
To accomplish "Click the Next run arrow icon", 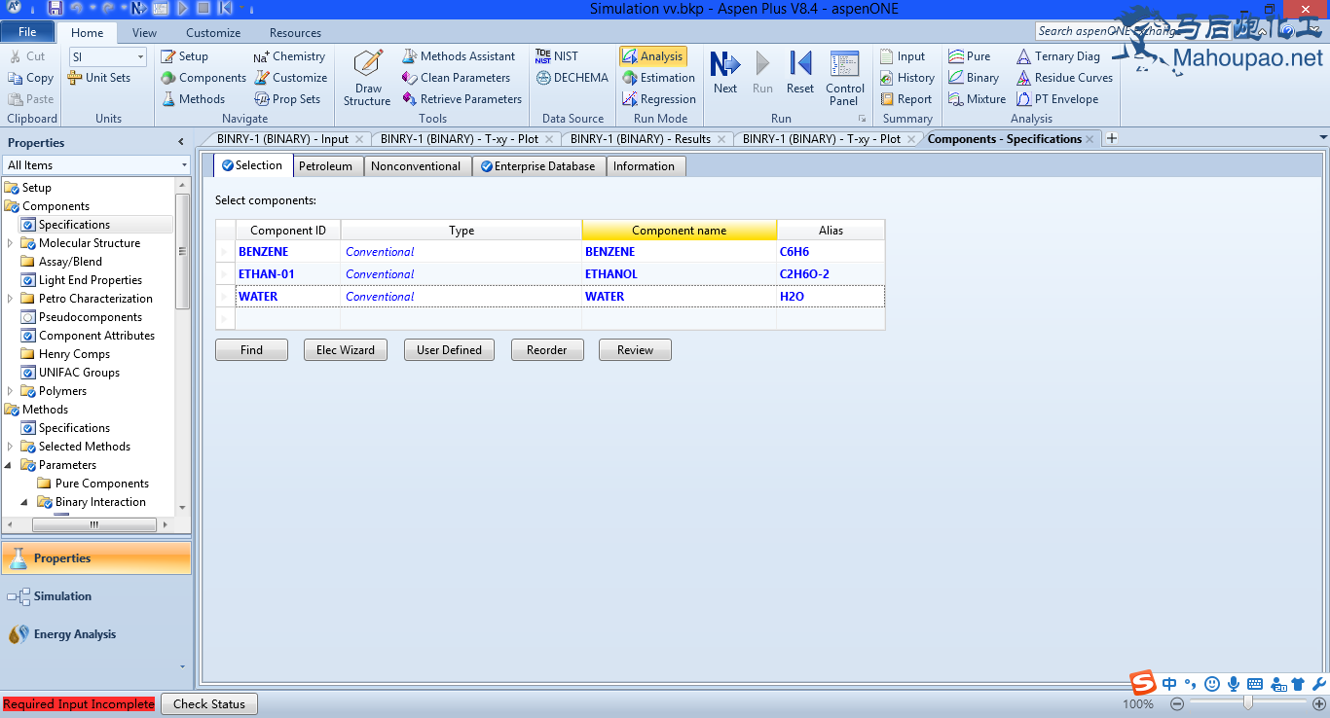I will pyautogui.click(x=724, y=72).
